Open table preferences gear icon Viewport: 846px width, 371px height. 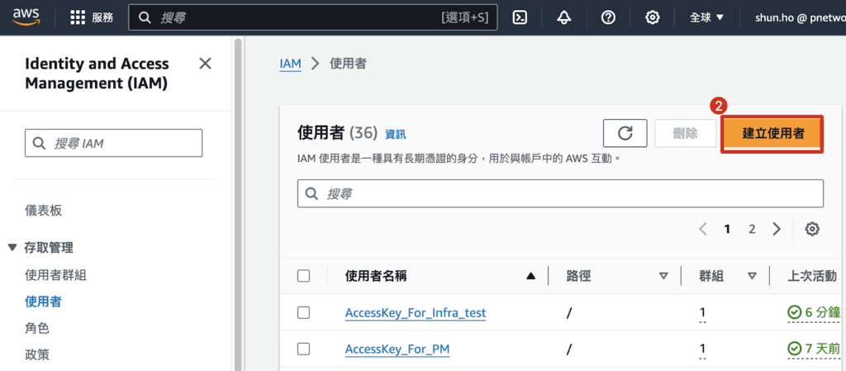coord(812,229)
